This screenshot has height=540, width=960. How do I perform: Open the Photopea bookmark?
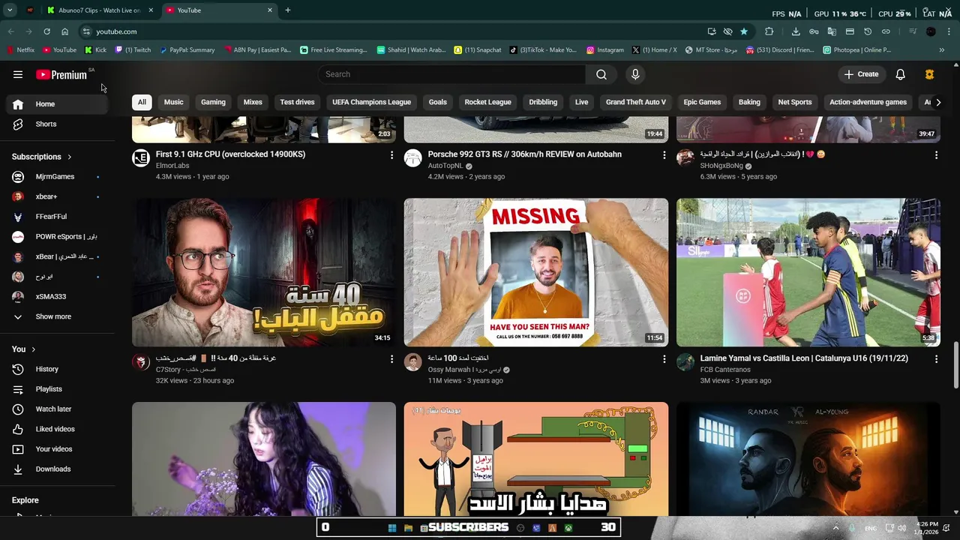coord(856,50)
